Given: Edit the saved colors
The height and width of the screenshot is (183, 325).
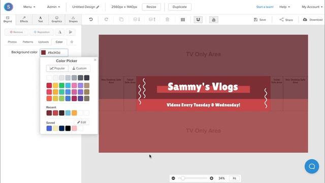Looking at the screenshot, I should (82, 122).
